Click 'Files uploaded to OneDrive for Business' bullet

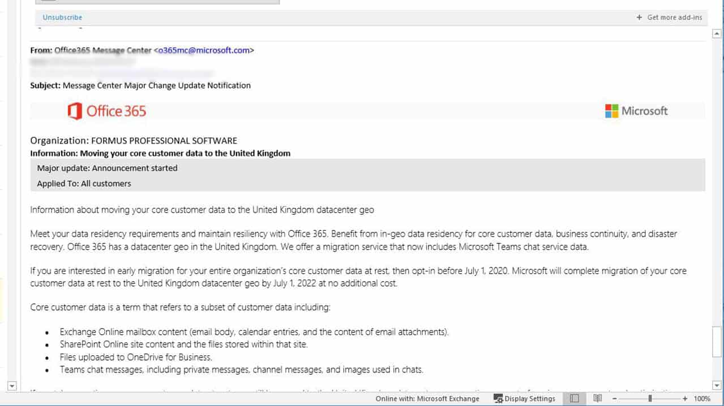[x=136, y=357]
